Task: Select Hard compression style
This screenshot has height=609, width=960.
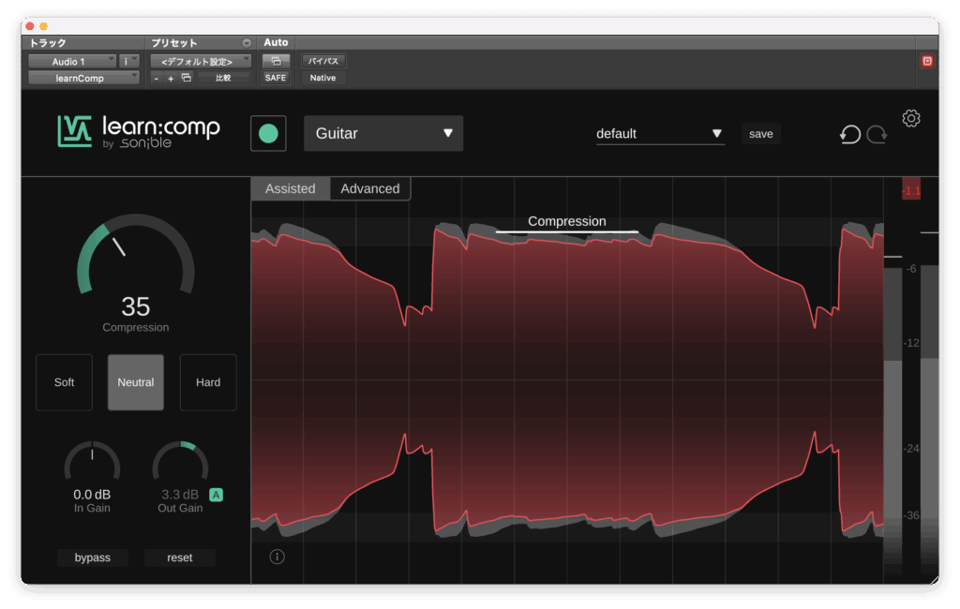Action: point(208,382)
